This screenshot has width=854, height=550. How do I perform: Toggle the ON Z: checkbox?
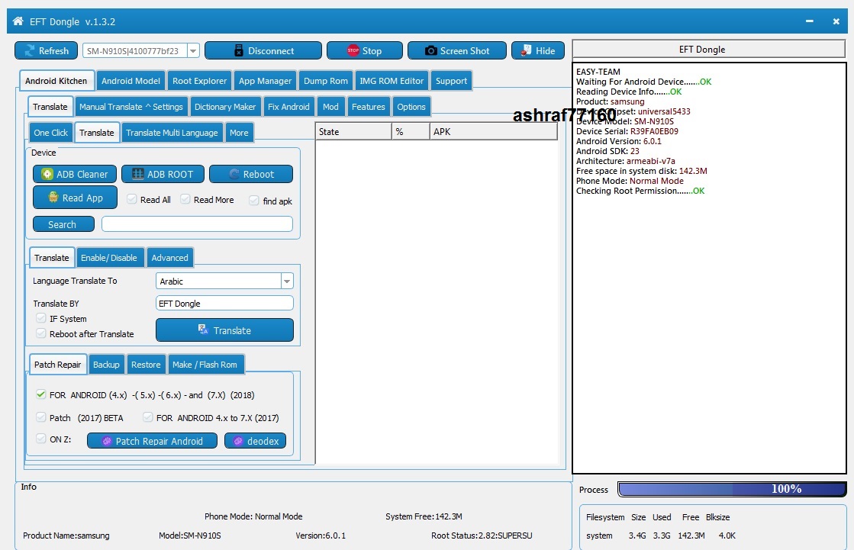(41, 439)
